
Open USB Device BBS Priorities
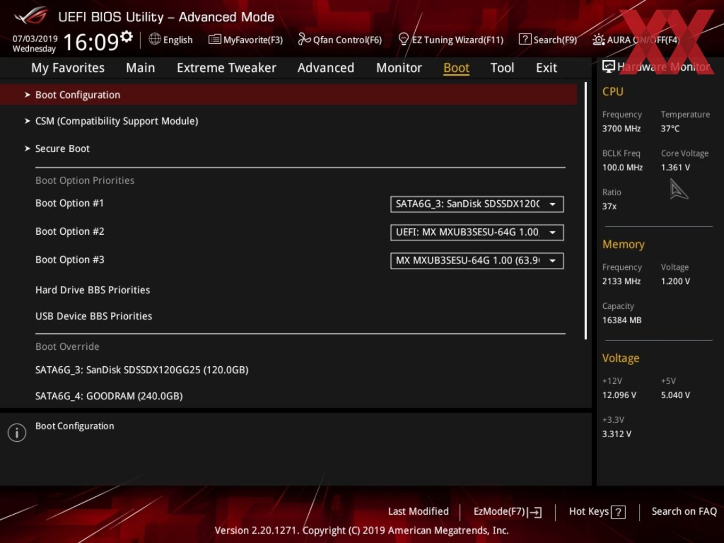(x=94, y=316)
